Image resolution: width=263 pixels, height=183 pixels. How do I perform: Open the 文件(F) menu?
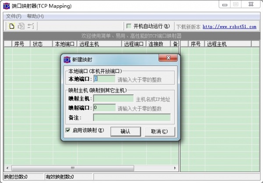[14, 16]
